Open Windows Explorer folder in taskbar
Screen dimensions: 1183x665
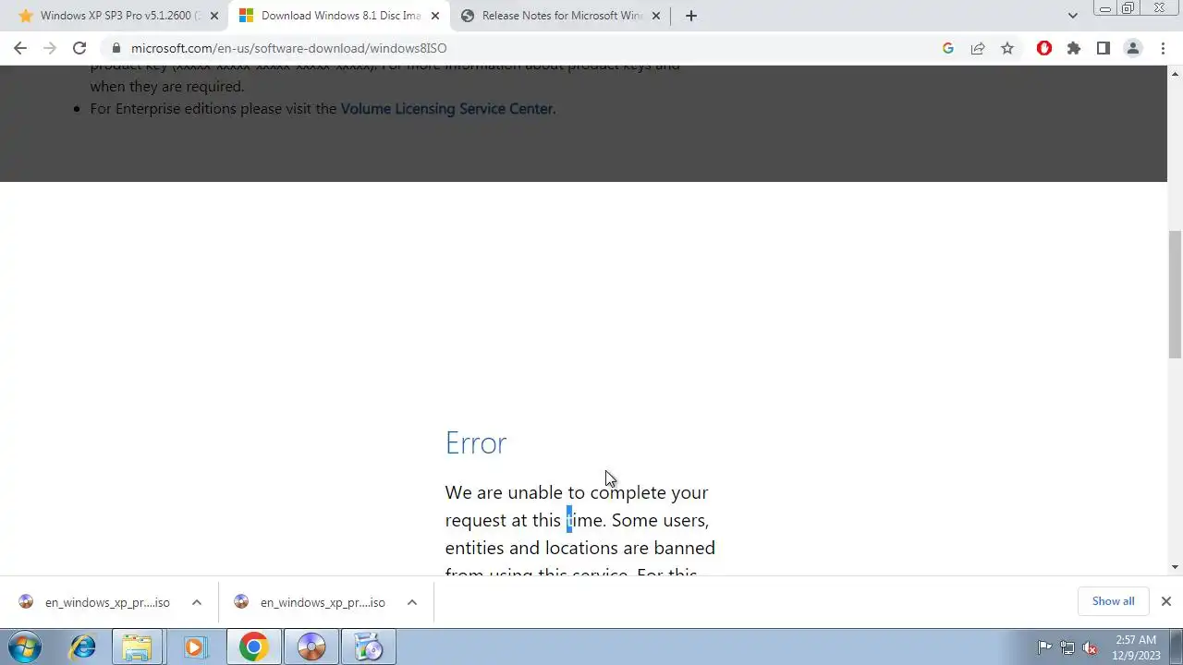(x=138, y=647)
